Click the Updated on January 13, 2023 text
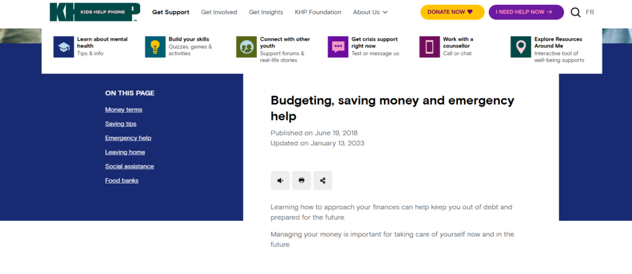This screenshot has height=274, width=632. tap(318, 143)
